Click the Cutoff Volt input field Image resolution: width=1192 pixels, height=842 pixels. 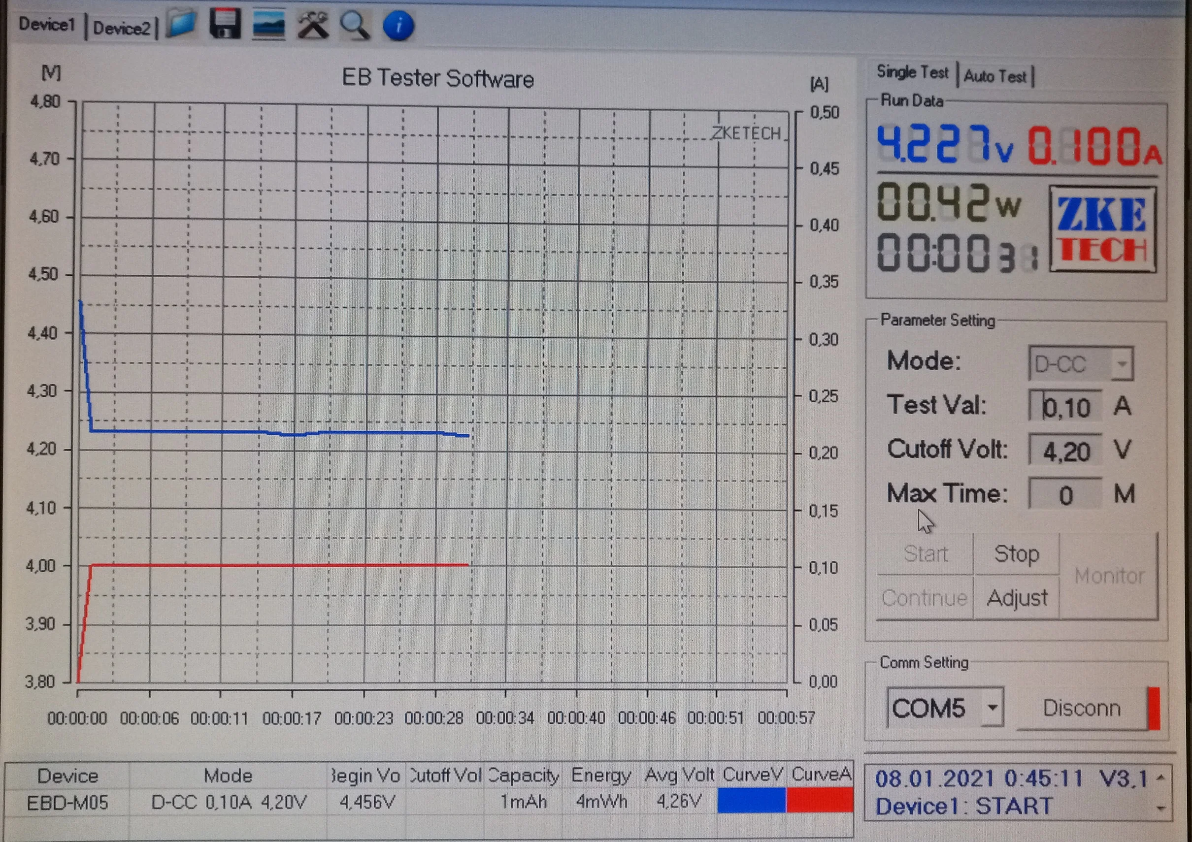click(x=1065, y=451)
